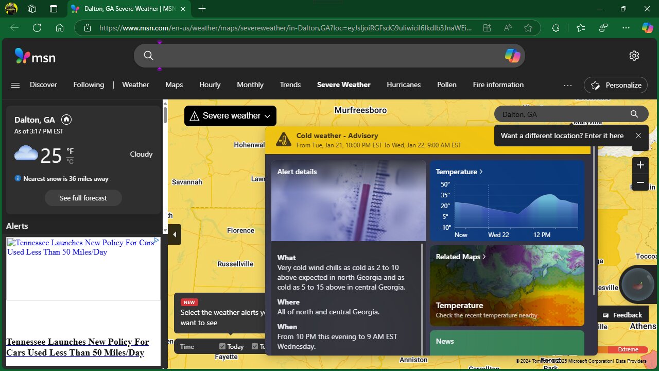Switch temperature unit to Fahrenheit
The height and width of the screenshot is (371, 659).
[x=70, y=151]
